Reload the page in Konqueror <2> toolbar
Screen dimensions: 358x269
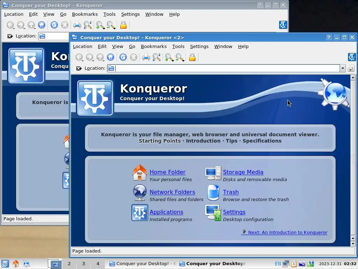(x=123, y=57)
